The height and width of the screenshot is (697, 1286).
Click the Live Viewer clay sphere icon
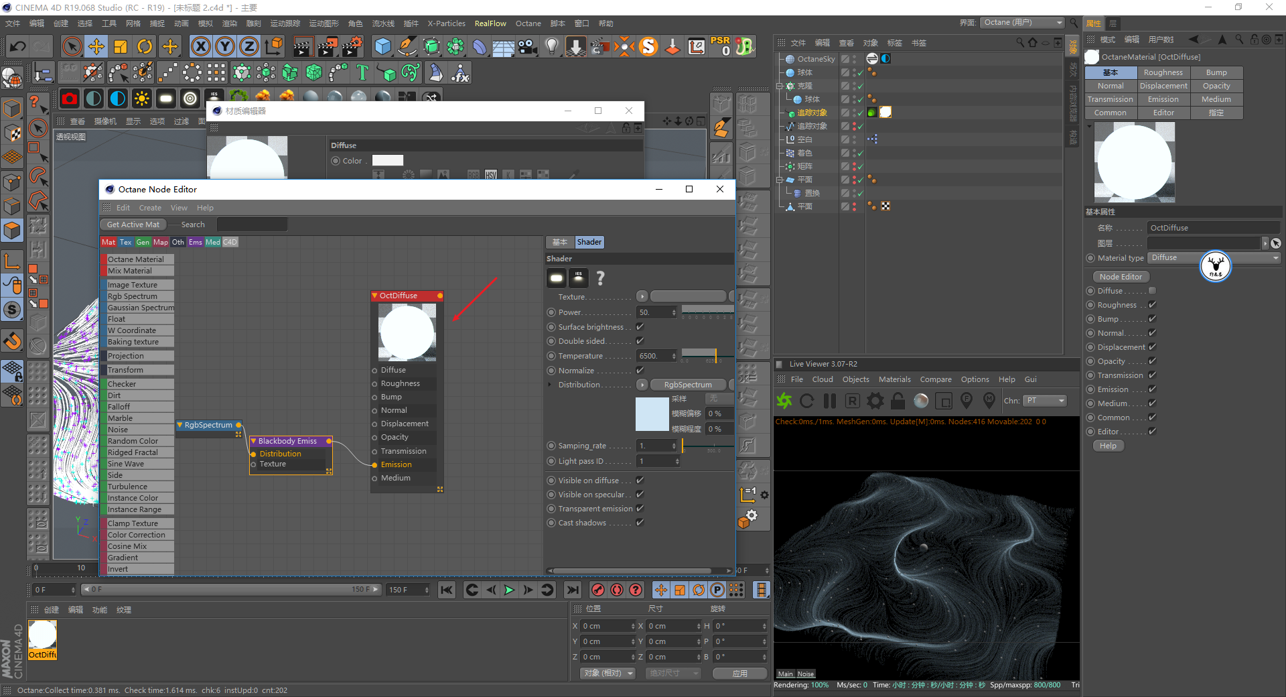point(922,401)
